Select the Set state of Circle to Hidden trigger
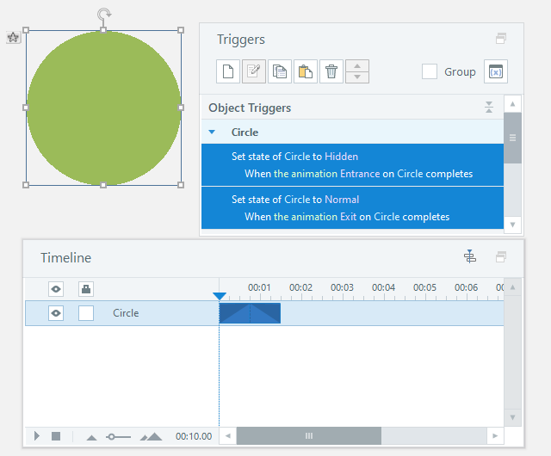Image resolution: width=551 pixels, height=456 pixels. pos(352,165)
